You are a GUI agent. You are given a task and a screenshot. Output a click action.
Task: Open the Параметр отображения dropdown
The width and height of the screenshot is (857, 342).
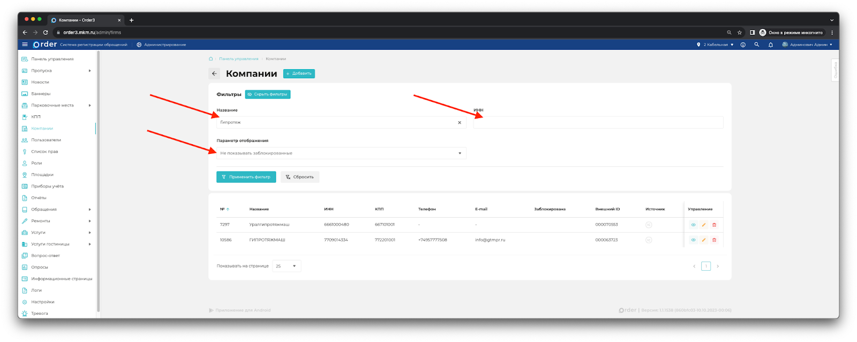341,153
